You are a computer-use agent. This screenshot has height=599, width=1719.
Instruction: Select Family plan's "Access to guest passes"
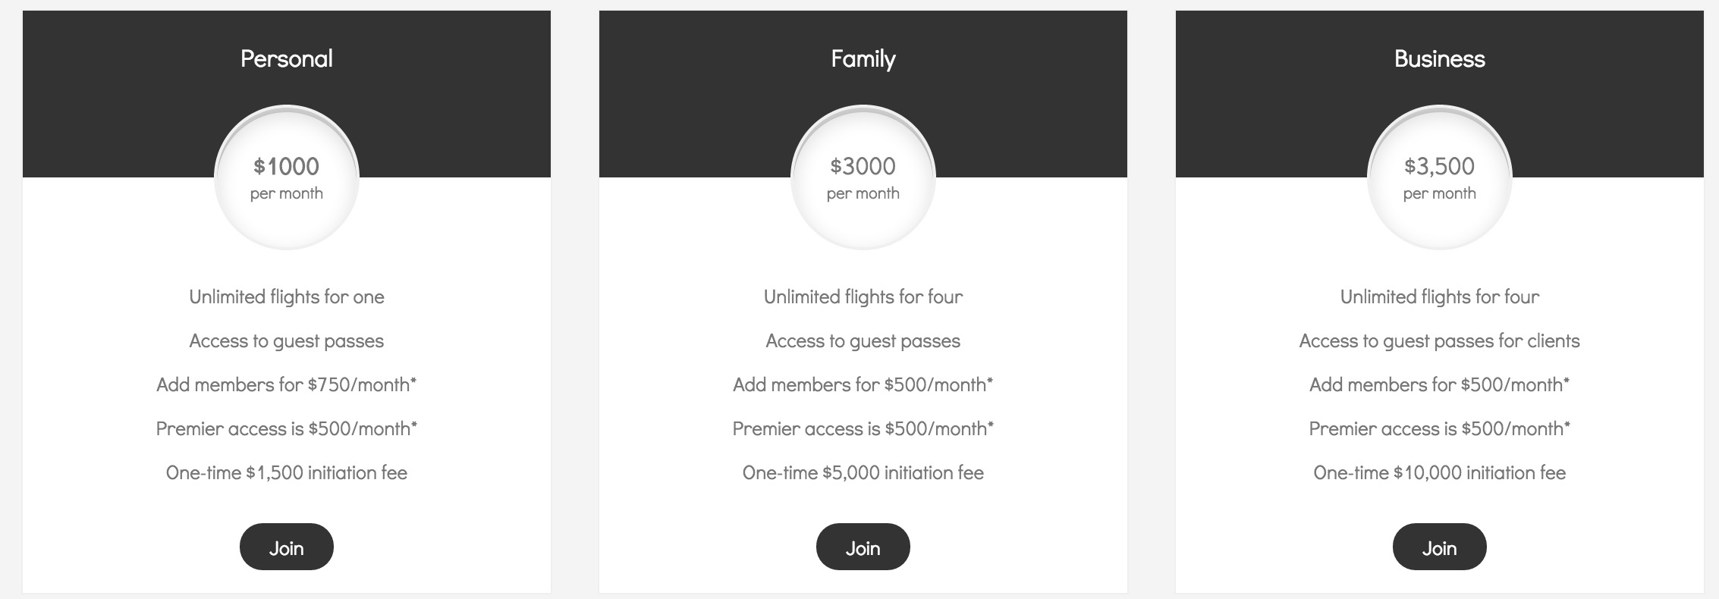[863, 340]
